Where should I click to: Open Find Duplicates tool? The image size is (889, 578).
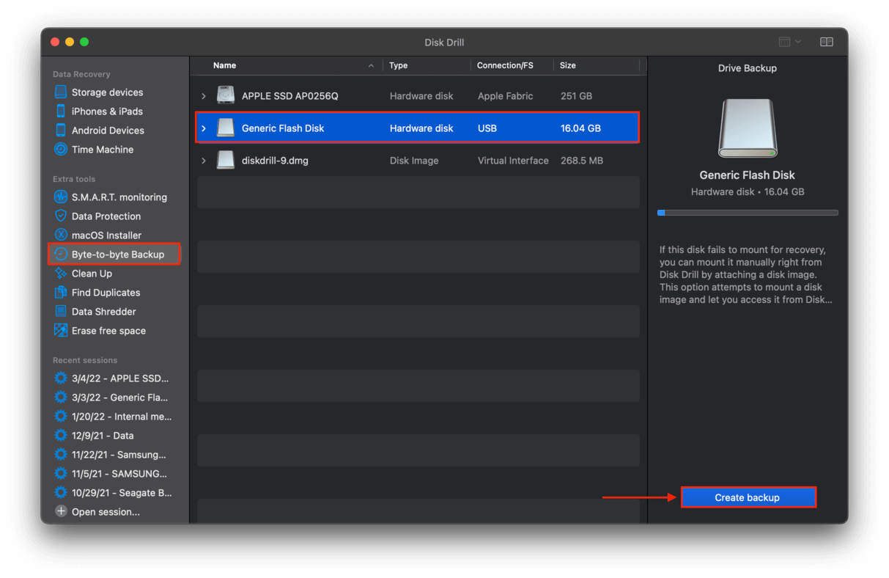tap(106, 293)
